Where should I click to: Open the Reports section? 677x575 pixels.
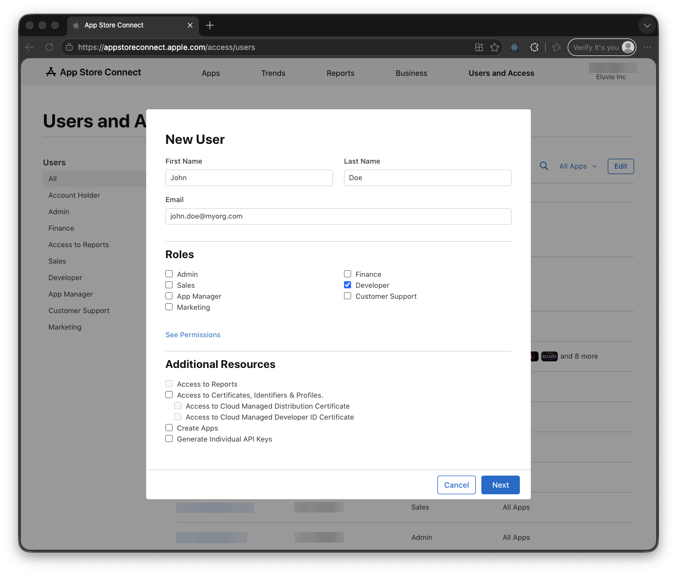coord(341,73)
